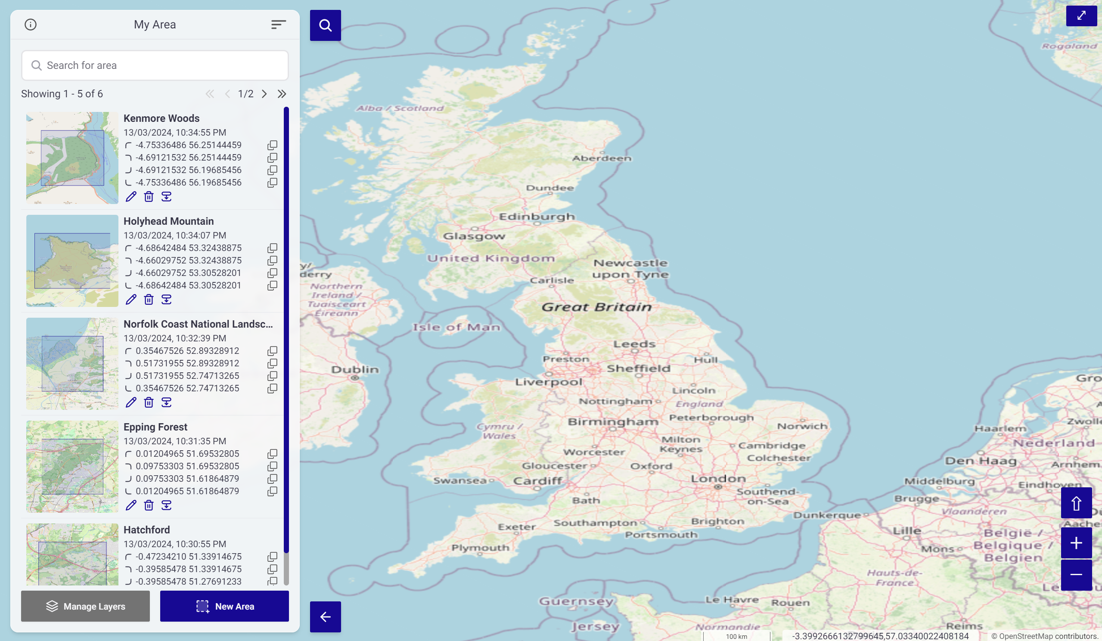Download the Norfolk Coast National Landscape area
The height and width of the screenshot is (641, 1102).
click(x=166, y=402)
